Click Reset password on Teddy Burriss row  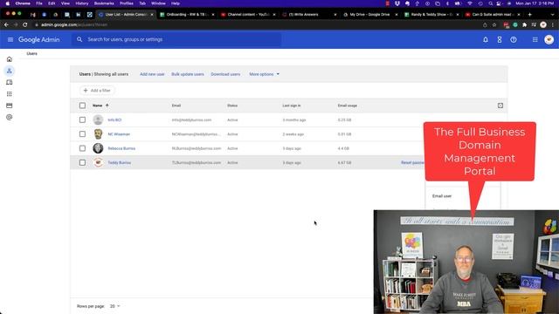[412, 163]
